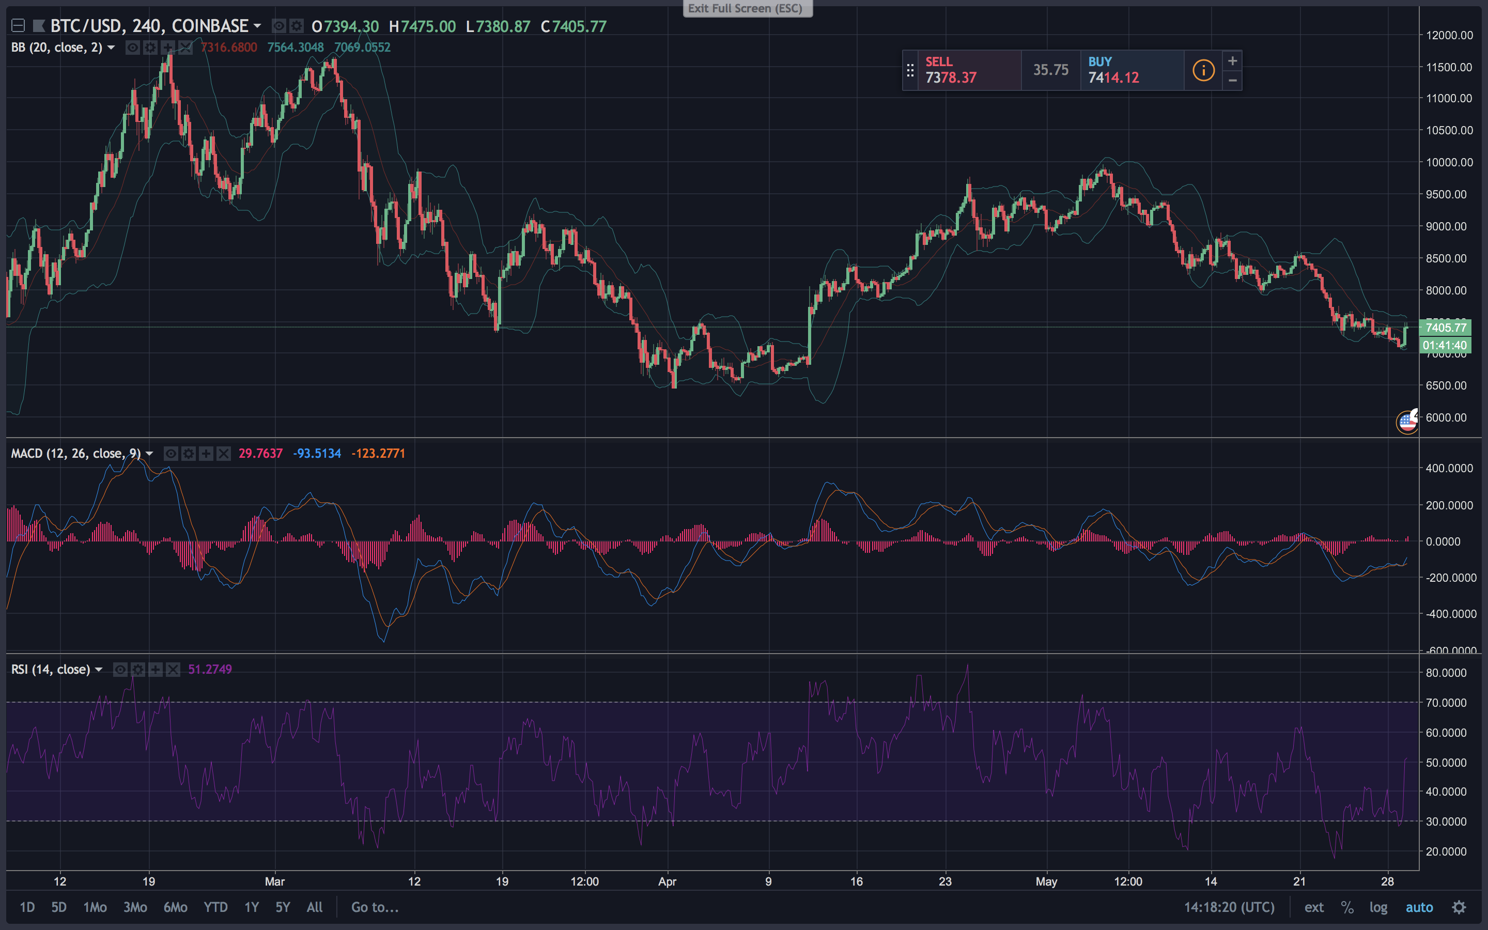The height and width of the screenshot is (930, 1488).
Task: Click the May label on time axis
Action: (1046, 881)
